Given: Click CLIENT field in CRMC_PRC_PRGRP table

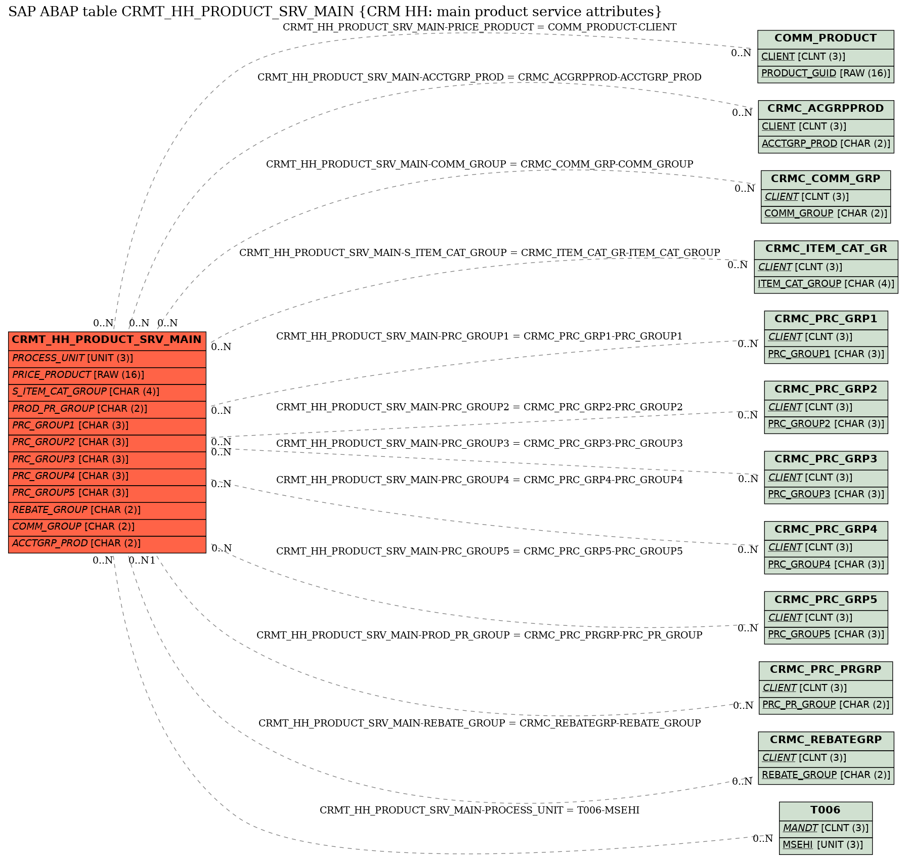Looking at the screenshot, I should click(x=826, y=689).
